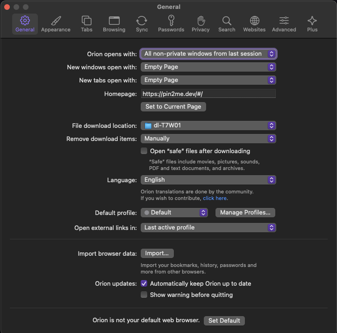Open Privacy settings hand icon
Image resolution: width=337 pixels, height=333 pixels.
pyautogui.click(x=201, y=21)
